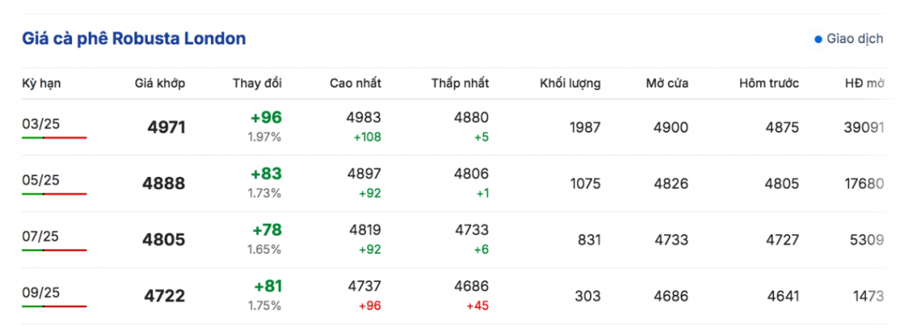Viewport: 907px width, 332px height.
Task: Sort by the Kỳ hạn column header
Action: click(x=41, y=83)
